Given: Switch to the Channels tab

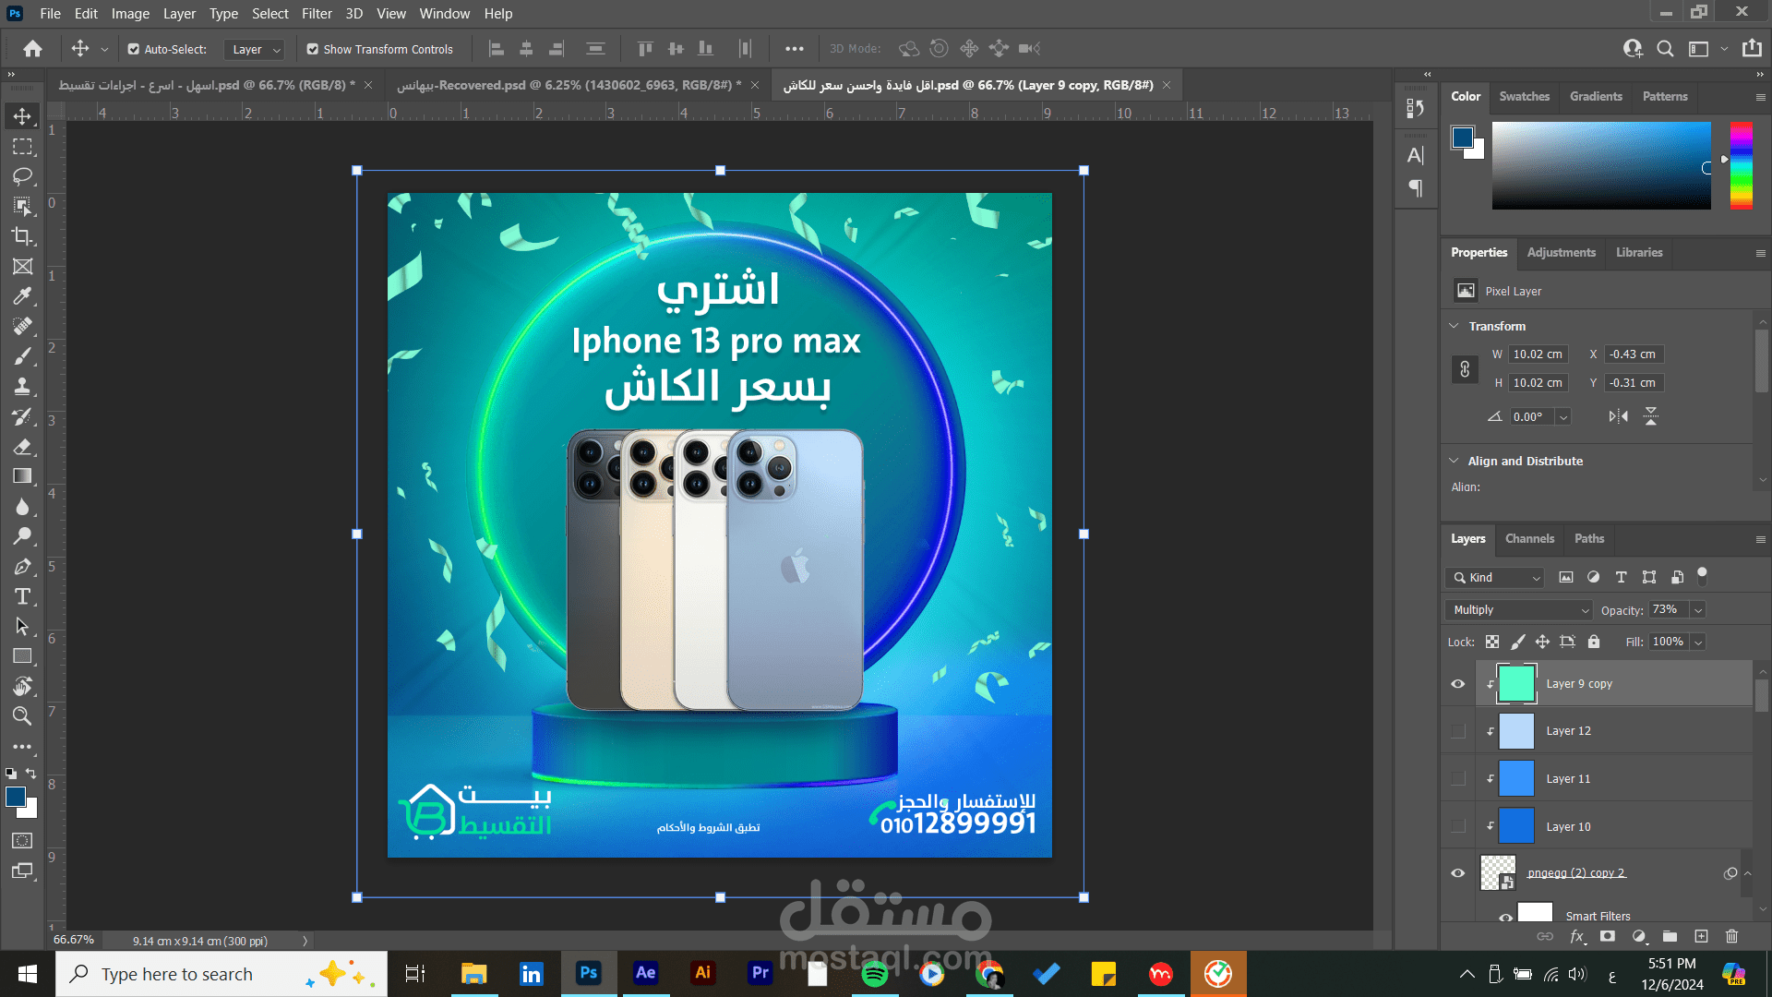Looking at the screenshot, I should [1529, 538].
